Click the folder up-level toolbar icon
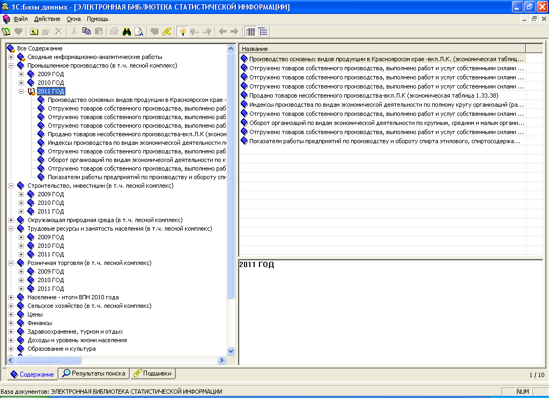Viewport: 549px width, 398px height. pos(34,32)
